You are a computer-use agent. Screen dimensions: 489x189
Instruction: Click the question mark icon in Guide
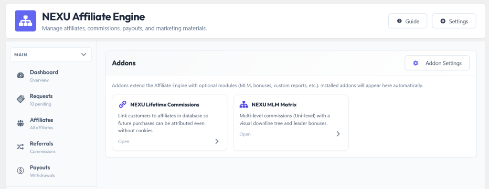click(x=399, y=21)
